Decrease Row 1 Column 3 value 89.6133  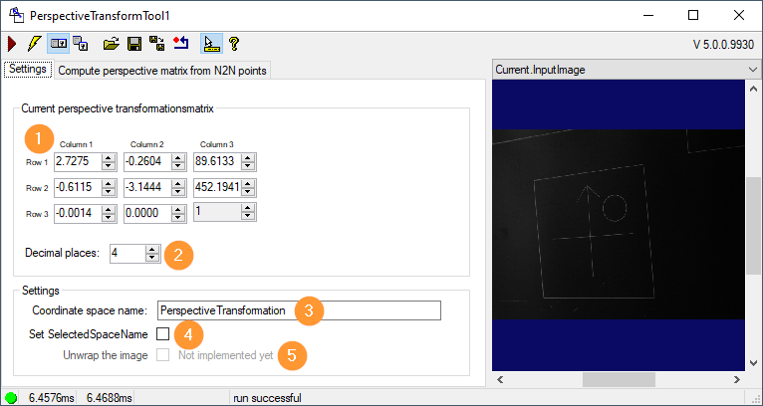point(248,166)
